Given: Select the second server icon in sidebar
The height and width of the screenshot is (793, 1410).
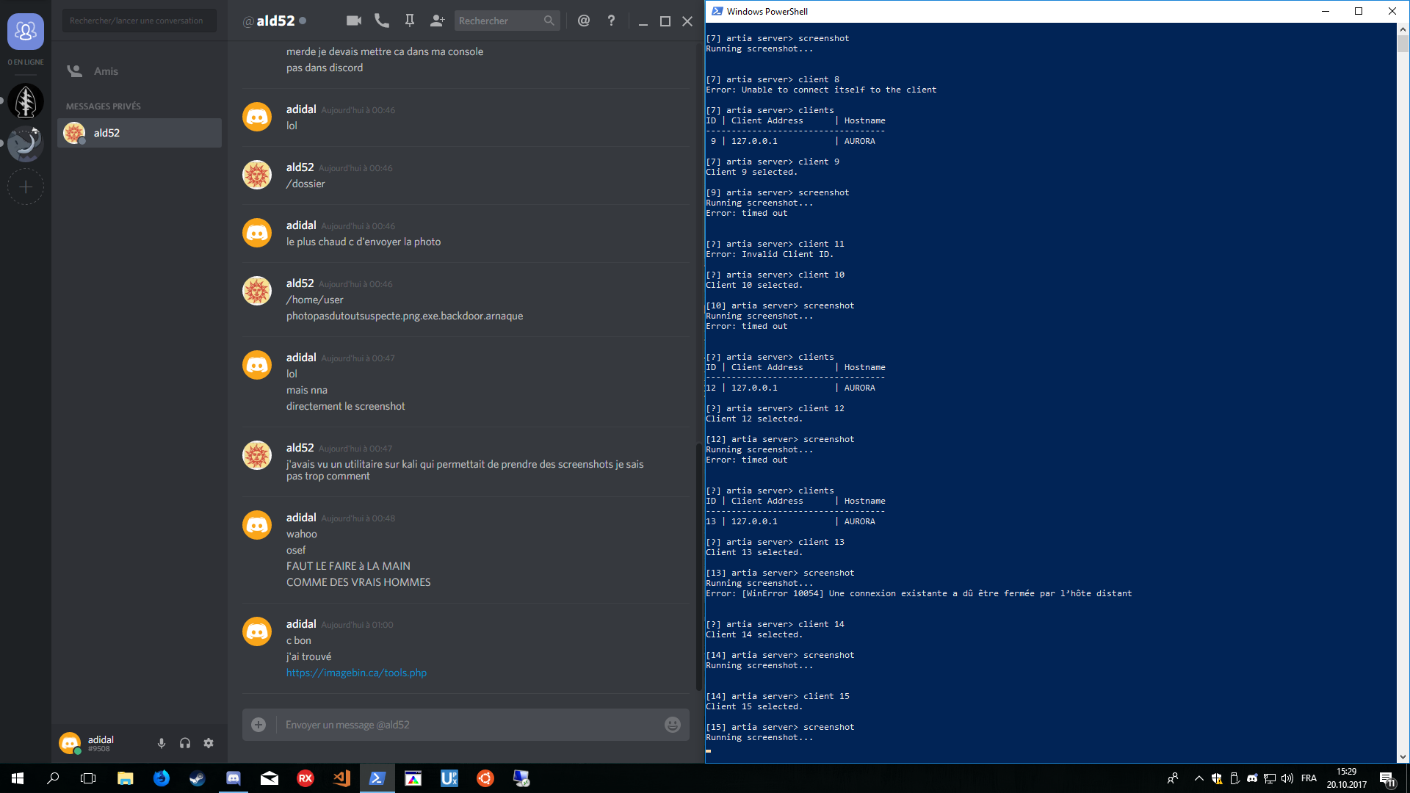Looking at the screenshot, I should click(x=26, y=144).
